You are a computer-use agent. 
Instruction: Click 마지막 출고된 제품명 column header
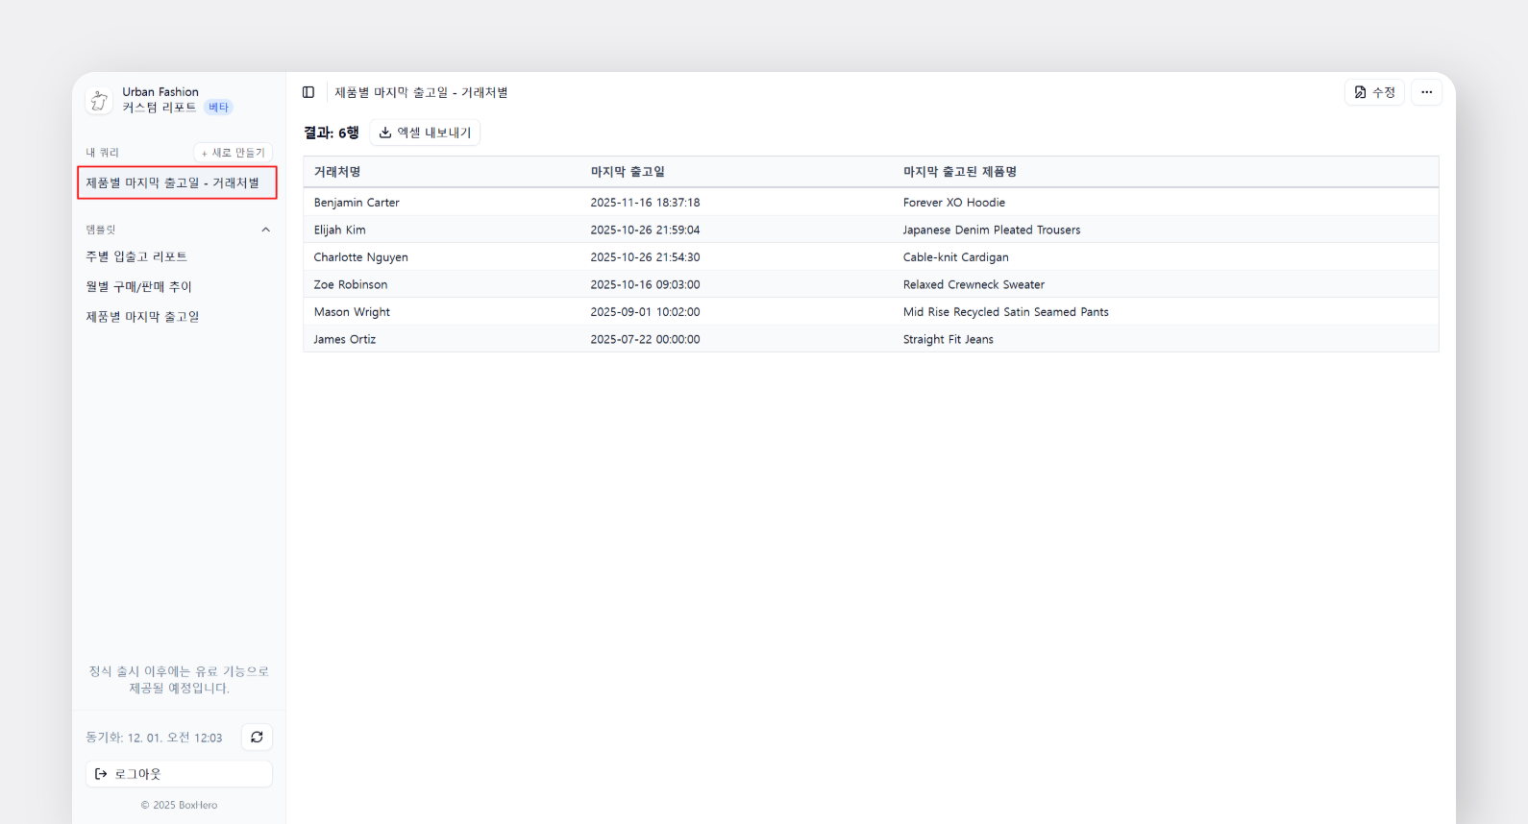(959, 172)
